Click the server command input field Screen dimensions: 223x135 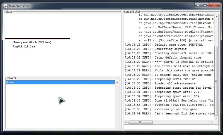click(171, 127)
